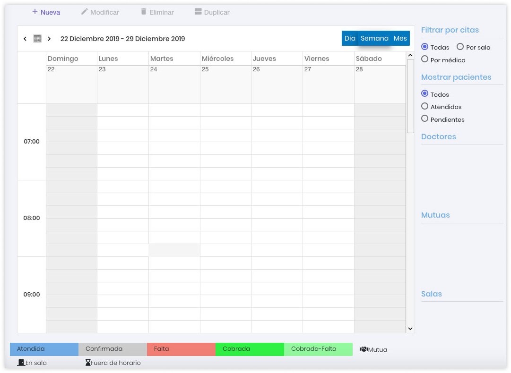Viewport: 511px width, 373px height.
Task: Click the Atendida blue legend swatch
Action: (44, 349)
